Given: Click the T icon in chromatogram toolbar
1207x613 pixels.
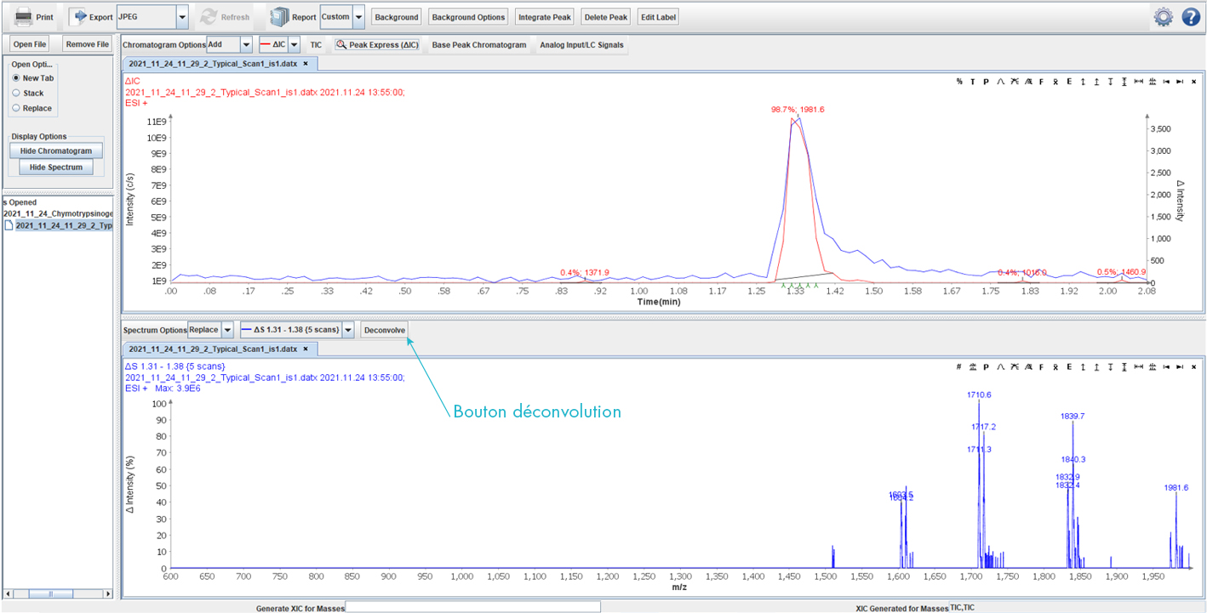Looking at the screenshot, I should pos(973,82).
